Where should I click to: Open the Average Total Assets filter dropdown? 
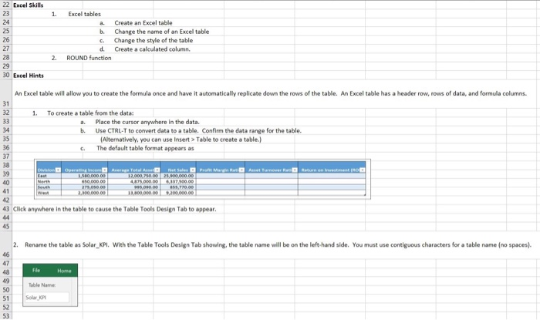pyautogui.click(x=157, y=170)
